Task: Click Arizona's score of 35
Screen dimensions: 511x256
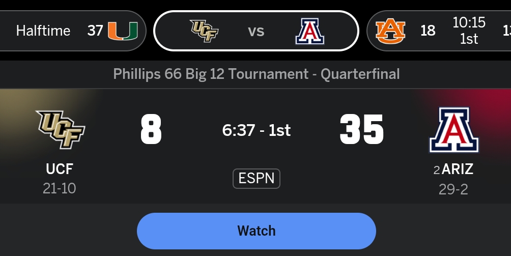Action: pyautogui.click(x=361, y=129)
